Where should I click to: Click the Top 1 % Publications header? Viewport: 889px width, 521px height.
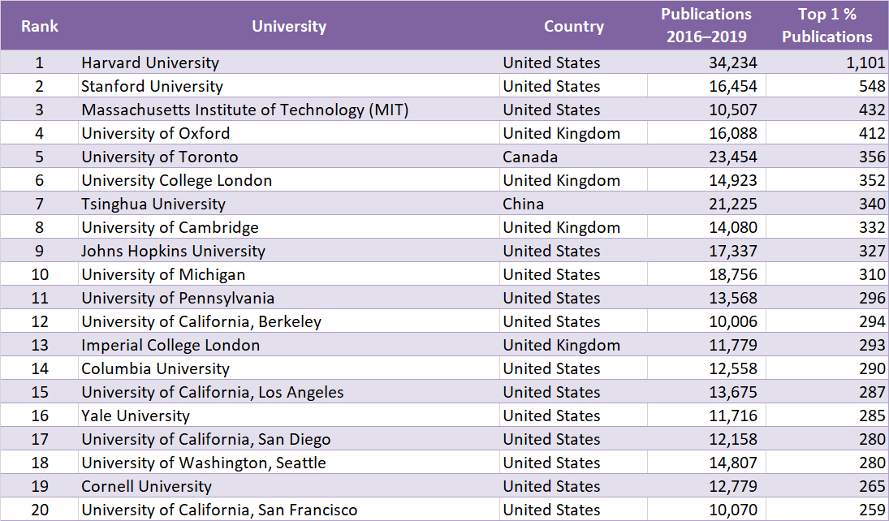coord(827,25)
